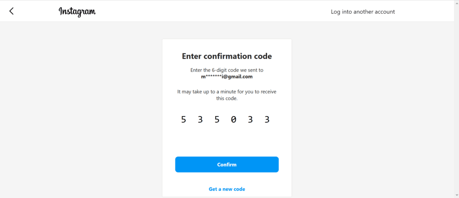The height and width of the screenshot is (198, 459).
Task: Click the gray page background right of the card
Action: point(372,112)
